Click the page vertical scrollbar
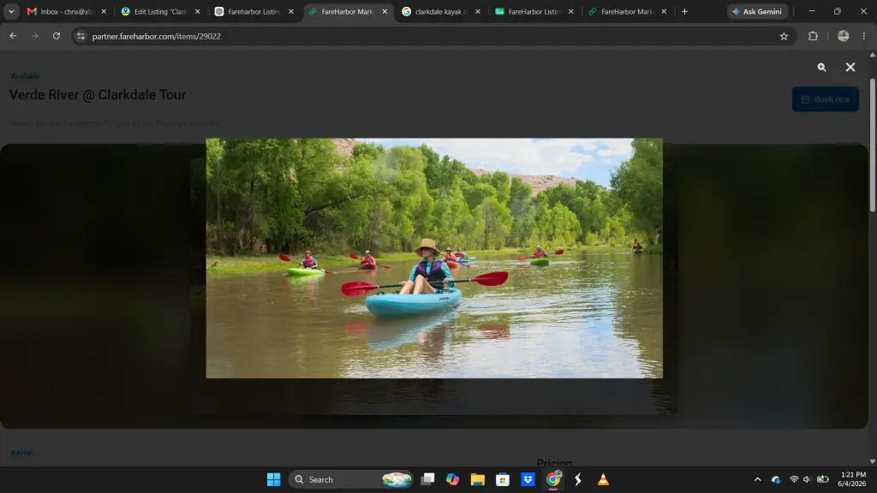Viewport: 877px width, 493px height. [873, 146]
